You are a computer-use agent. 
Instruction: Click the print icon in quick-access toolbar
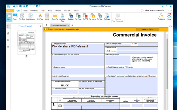(x=24, y=6)
